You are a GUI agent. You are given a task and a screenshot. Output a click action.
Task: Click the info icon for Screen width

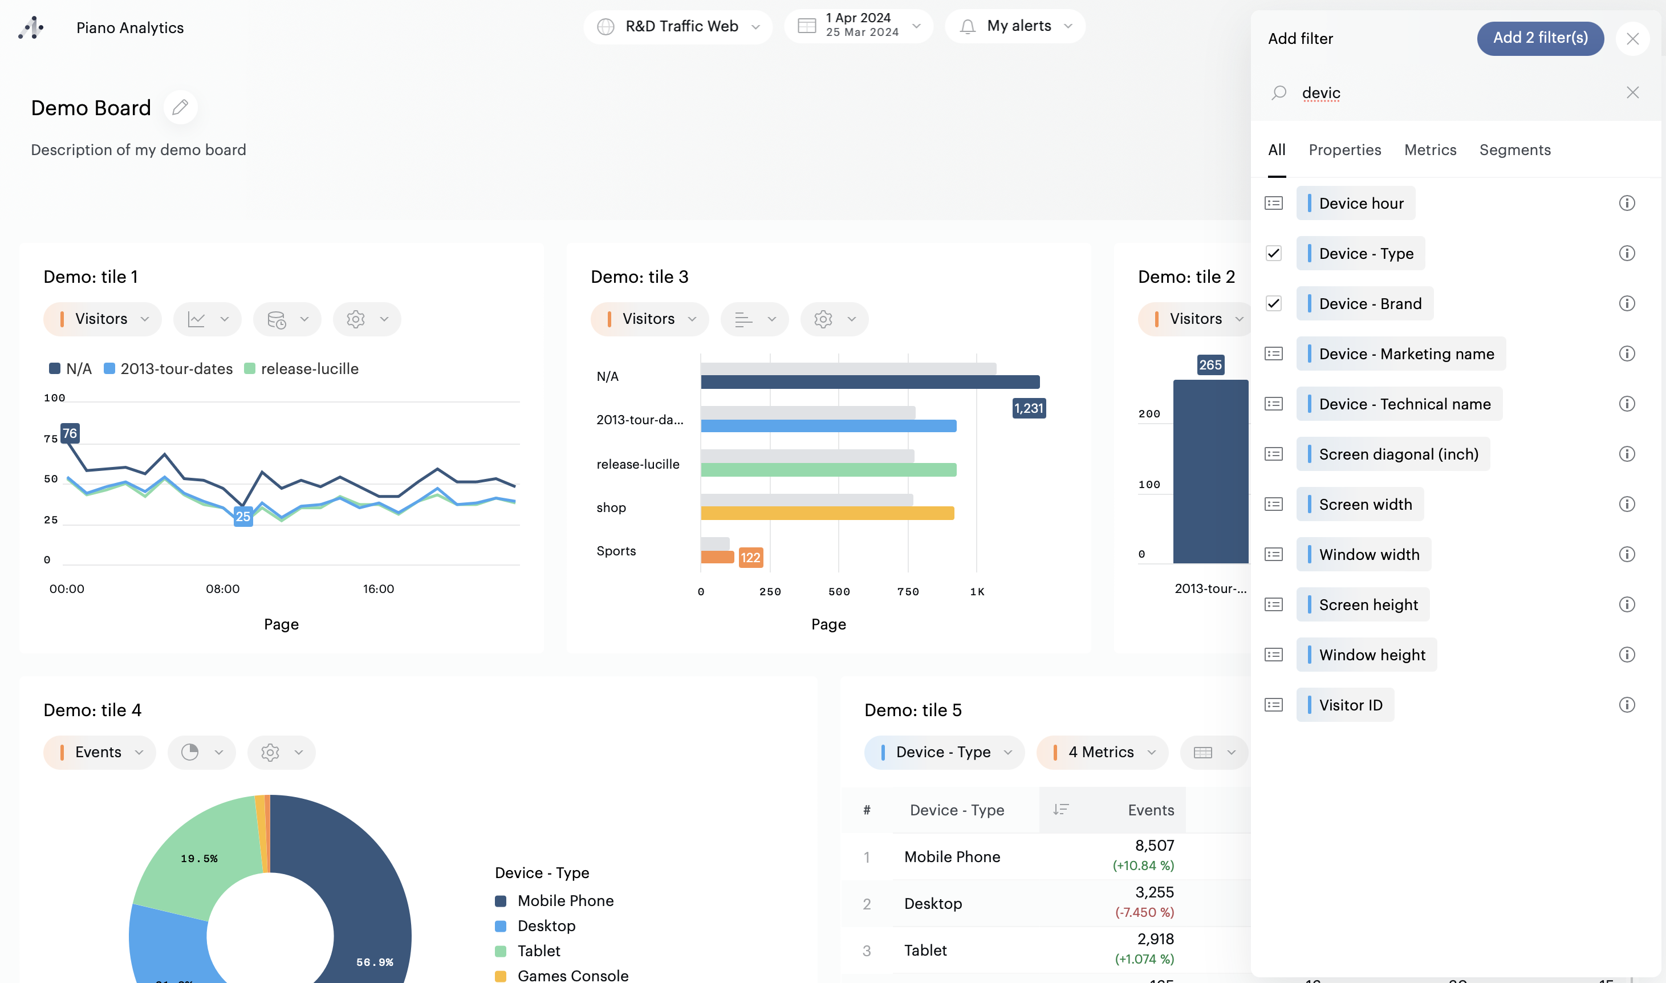click(1626, 504)
